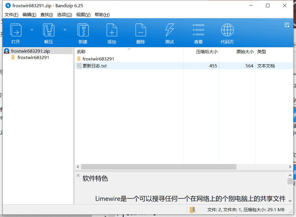The width and height of the screenshot is (296, 217).
Task: Minimize the Bandizip window
Action: point(251,5)
